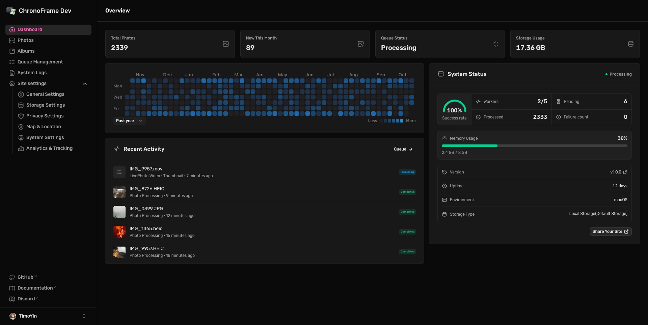Open the Queue link in Recent Activity
This screenshot has height=325, width=648.
tap(403, 149)
